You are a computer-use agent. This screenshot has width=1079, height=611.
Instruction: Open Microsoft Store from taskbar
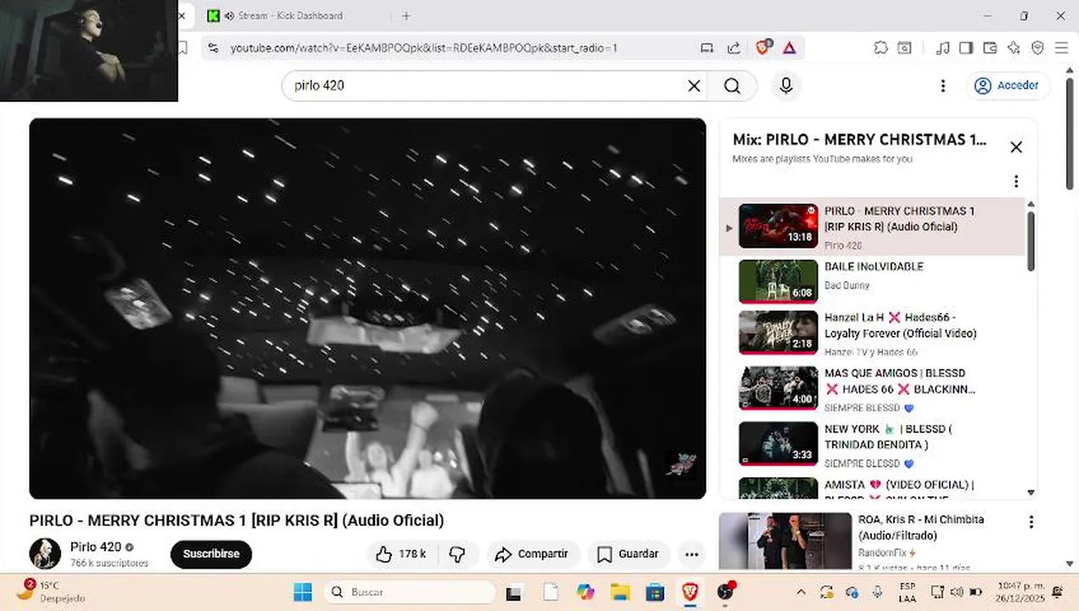(655, 592)
